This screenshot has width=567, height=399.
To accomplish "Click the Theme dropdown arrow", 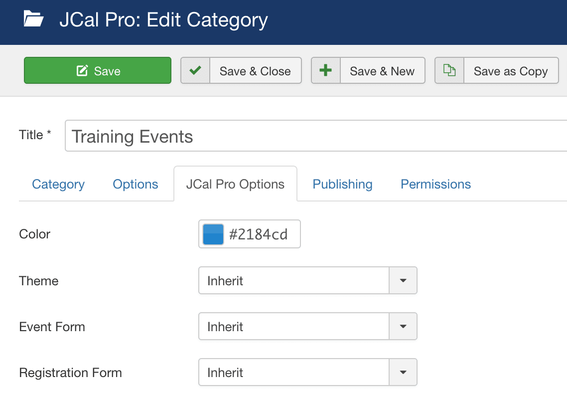I will 403,280.
